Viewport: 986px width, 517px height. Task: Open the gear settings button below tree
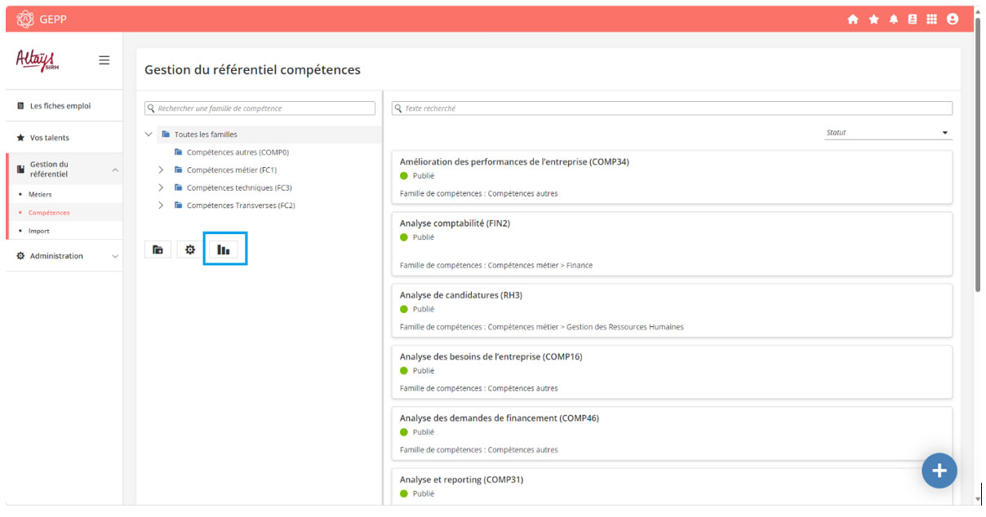click(190, 250)
